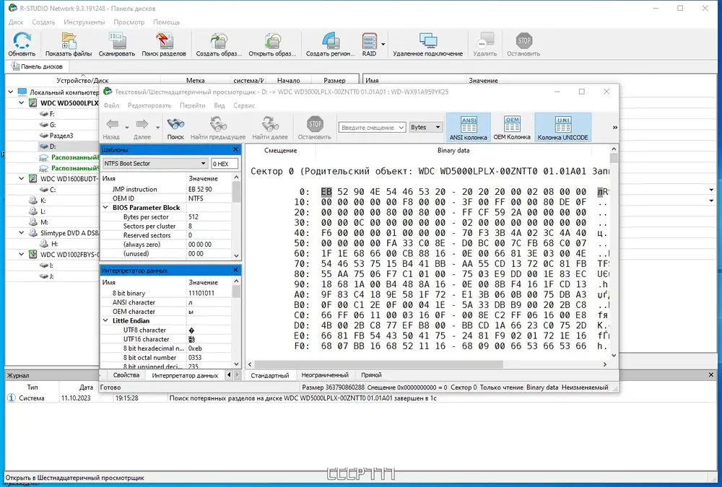722x487 pixels.
Task: Click the Обновить refresh icon
Action: 22,41
